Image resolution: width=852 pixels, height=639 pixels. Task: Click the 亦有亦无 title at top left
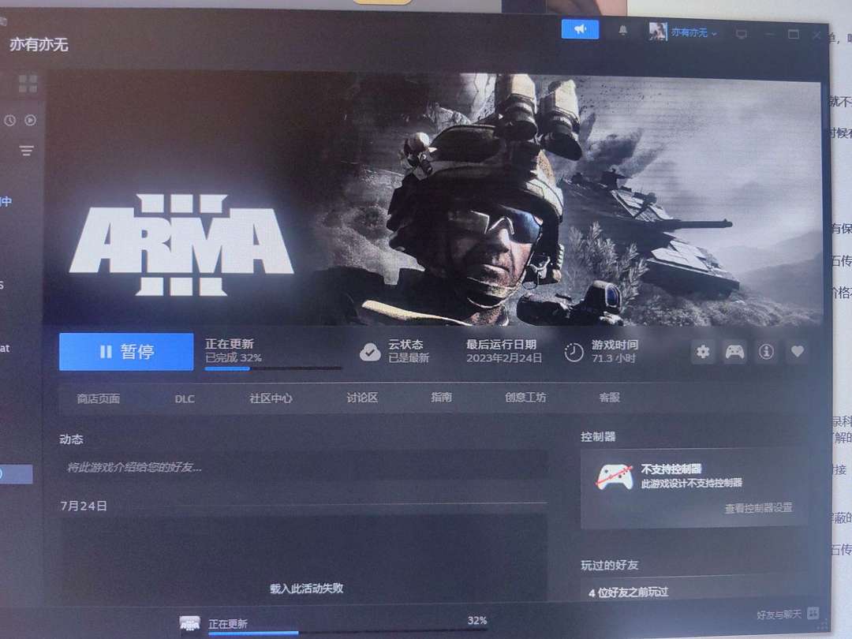[39, 44]
